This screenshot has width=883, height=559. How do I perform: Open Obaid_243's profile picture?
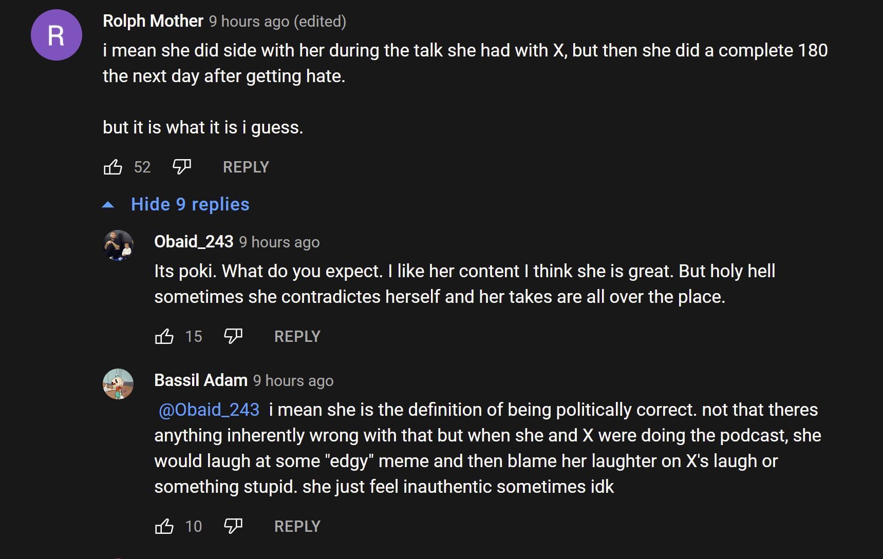pos(118,245)
